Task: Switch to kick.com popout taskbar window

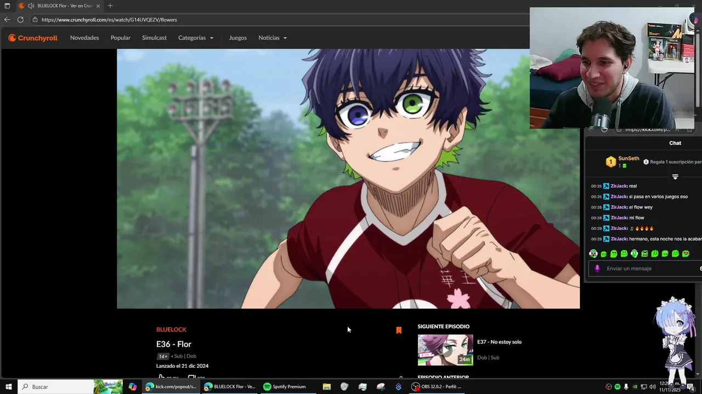Action: (x=171, y=386)
